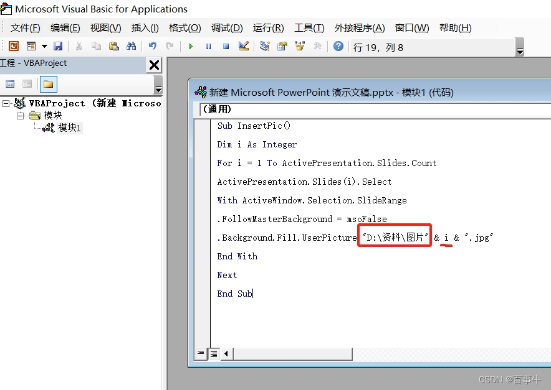Switch to Full Module View button
The image size is (551, 390).
click(214, 354)
